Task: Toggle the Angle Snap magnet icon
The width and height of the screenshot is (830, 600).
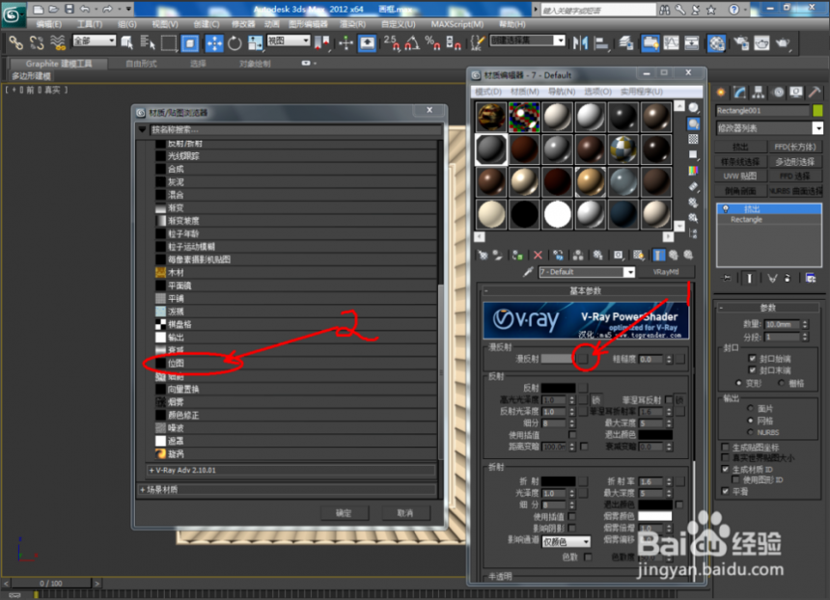Action: (x=412, y=42)
